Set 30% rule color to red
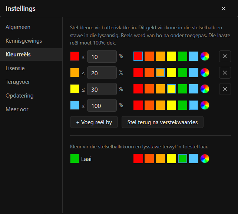 pyautogui.click(x=138, y=89)
